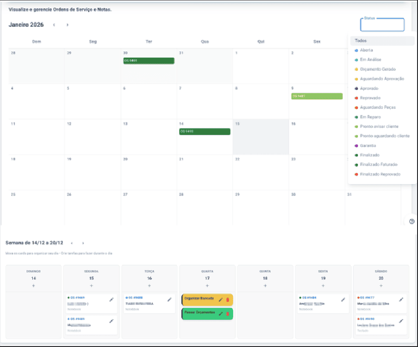
Task: Open the Status filter dropdown
Action: (382, 25)
